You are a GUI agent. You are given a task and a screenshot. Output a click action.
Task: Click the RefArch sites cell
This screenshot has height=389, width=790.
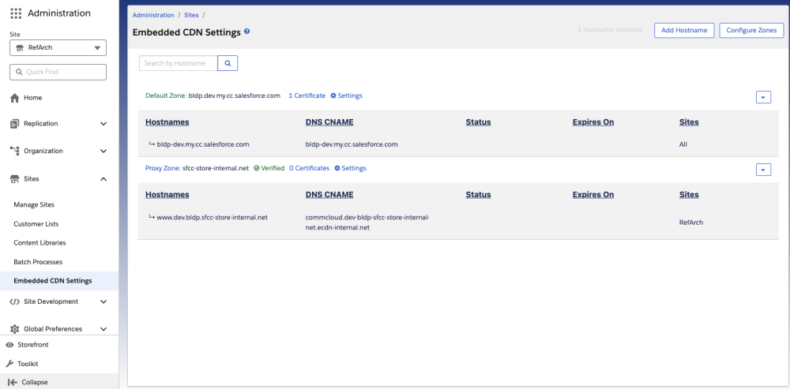691,223
